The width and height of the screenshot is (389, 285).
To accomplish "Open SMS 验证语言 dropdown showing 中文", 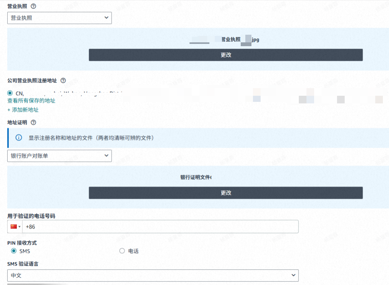I will (x=153, y=275).
